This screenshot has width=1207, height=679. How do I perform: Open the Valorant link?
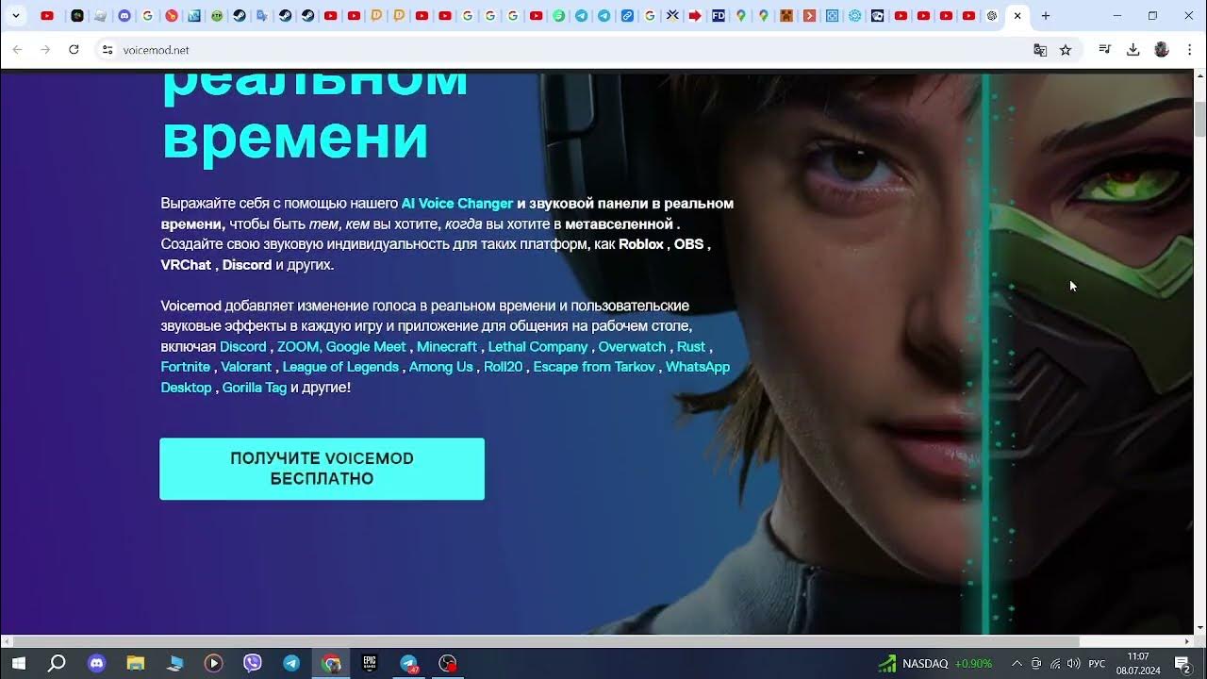click(246, 367)
